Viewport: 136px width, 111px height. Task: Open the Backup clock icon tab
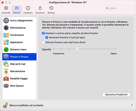point(51,8)
